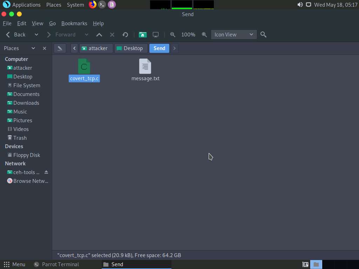The width and height of the screenshot is (359, 269).
Task: Go up to parent folder arrow
Action: pos(99,35)
